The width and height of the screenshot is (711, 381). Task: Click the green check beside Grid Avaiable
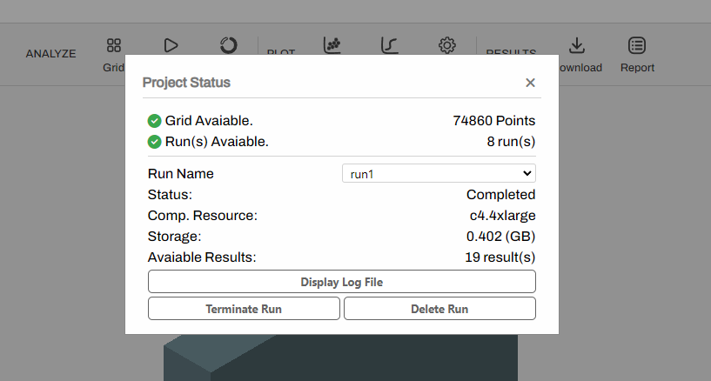(155, 121)
